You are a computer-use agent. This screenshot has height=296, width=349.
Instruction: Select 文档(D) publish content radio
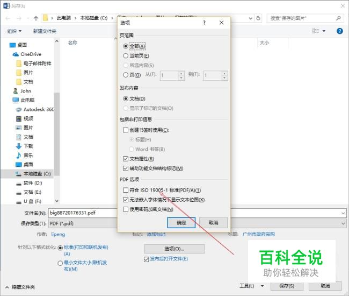coord(126,98)
